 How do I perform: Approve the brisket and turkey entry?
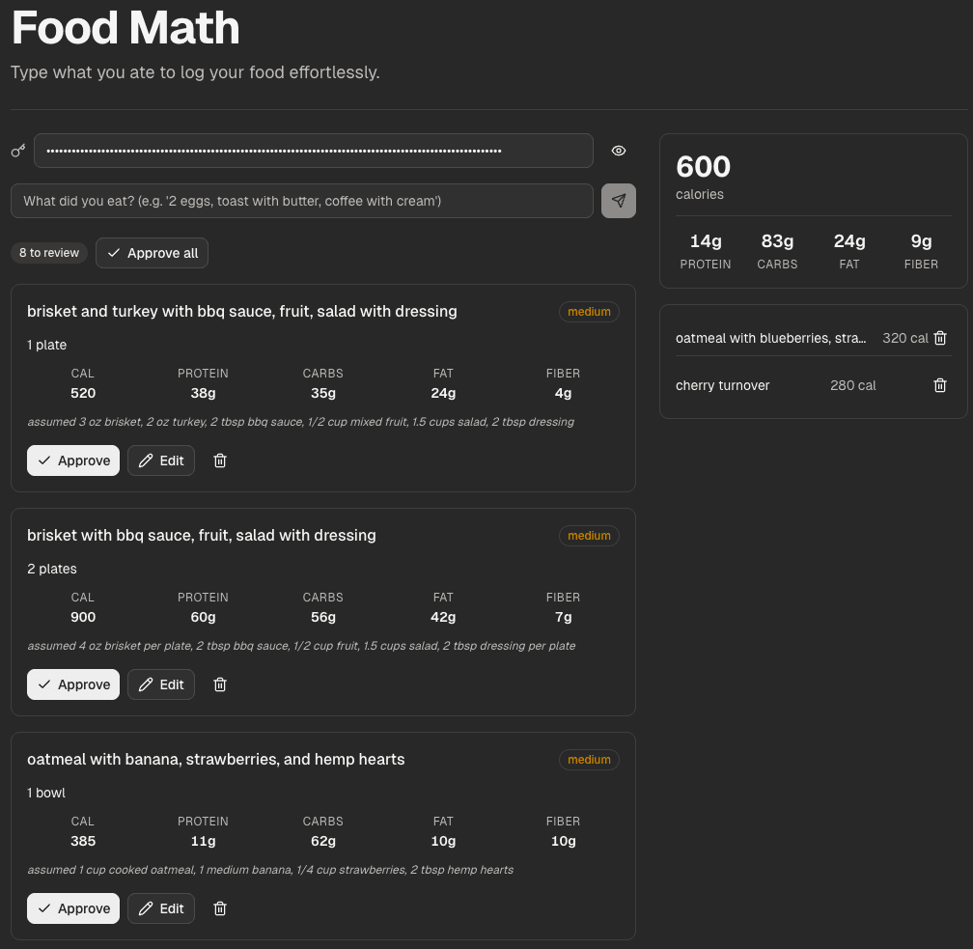pyautogui.click(x=73, y=461)
